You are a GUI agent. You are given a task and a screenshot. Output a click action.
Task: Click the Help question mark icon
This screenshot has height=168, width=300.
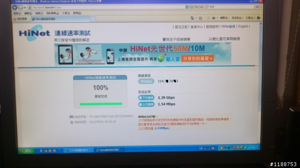tap(258, 18)
